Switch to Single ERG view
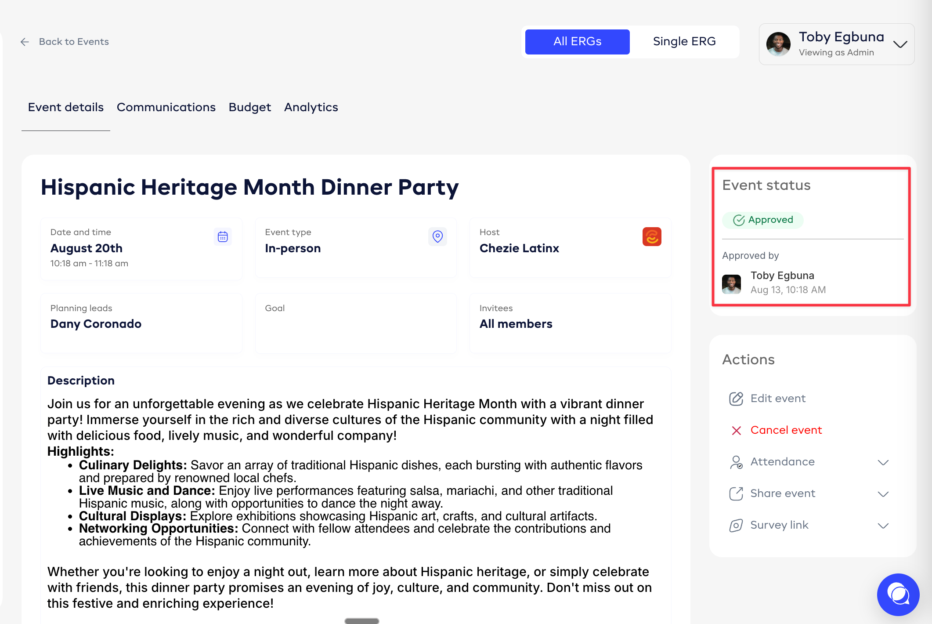The height and width of the screenshot is (624, 932). [x=684, y=42]
